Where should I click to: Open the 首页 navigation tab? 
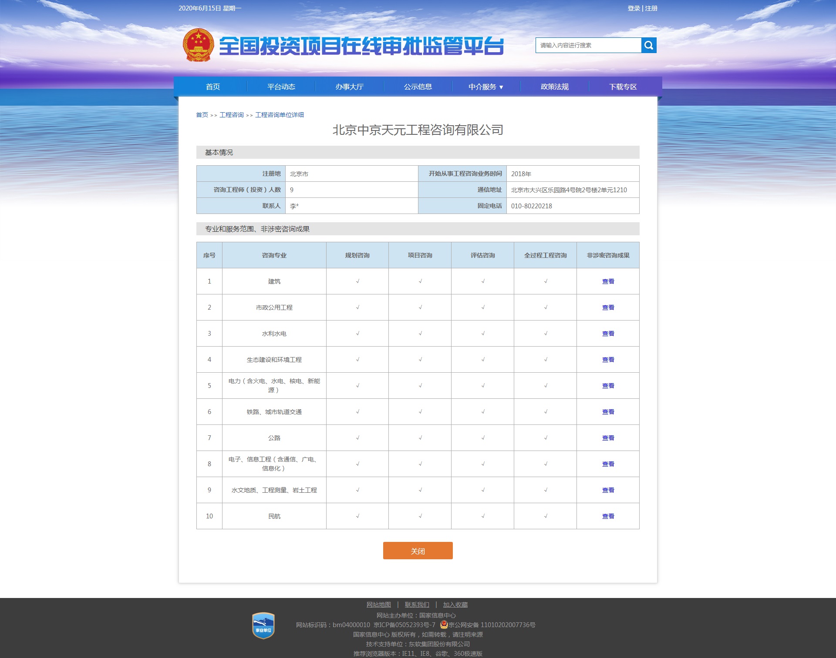212,87
